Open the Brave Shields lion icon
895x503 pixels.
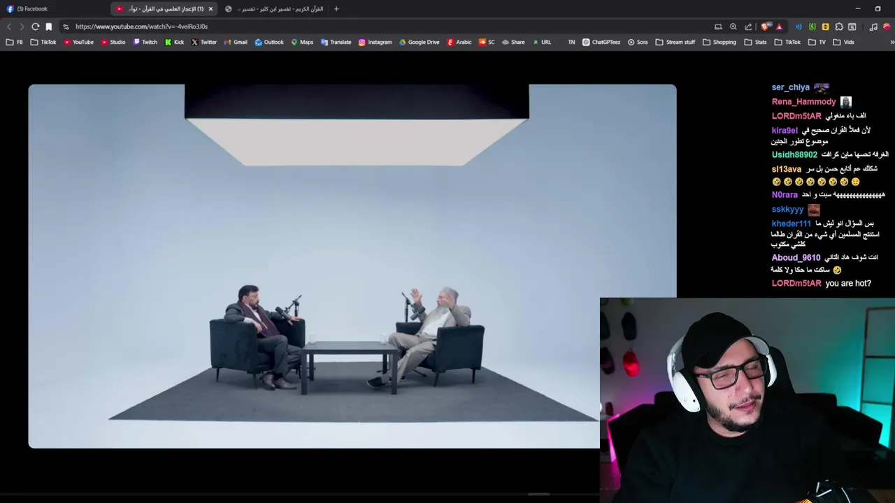click(x=766, y=27)
